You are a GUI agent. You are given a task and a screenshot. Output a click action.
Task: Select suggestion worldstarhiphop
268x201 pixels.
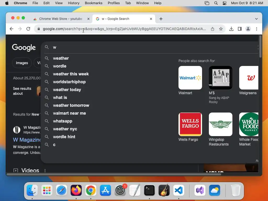69,82
